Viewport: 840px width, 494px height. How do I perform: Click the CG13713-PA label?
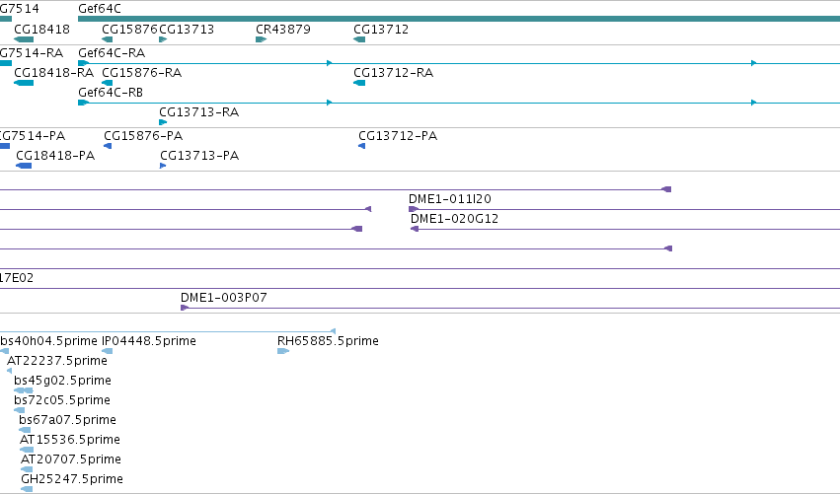tap(199, 155)
